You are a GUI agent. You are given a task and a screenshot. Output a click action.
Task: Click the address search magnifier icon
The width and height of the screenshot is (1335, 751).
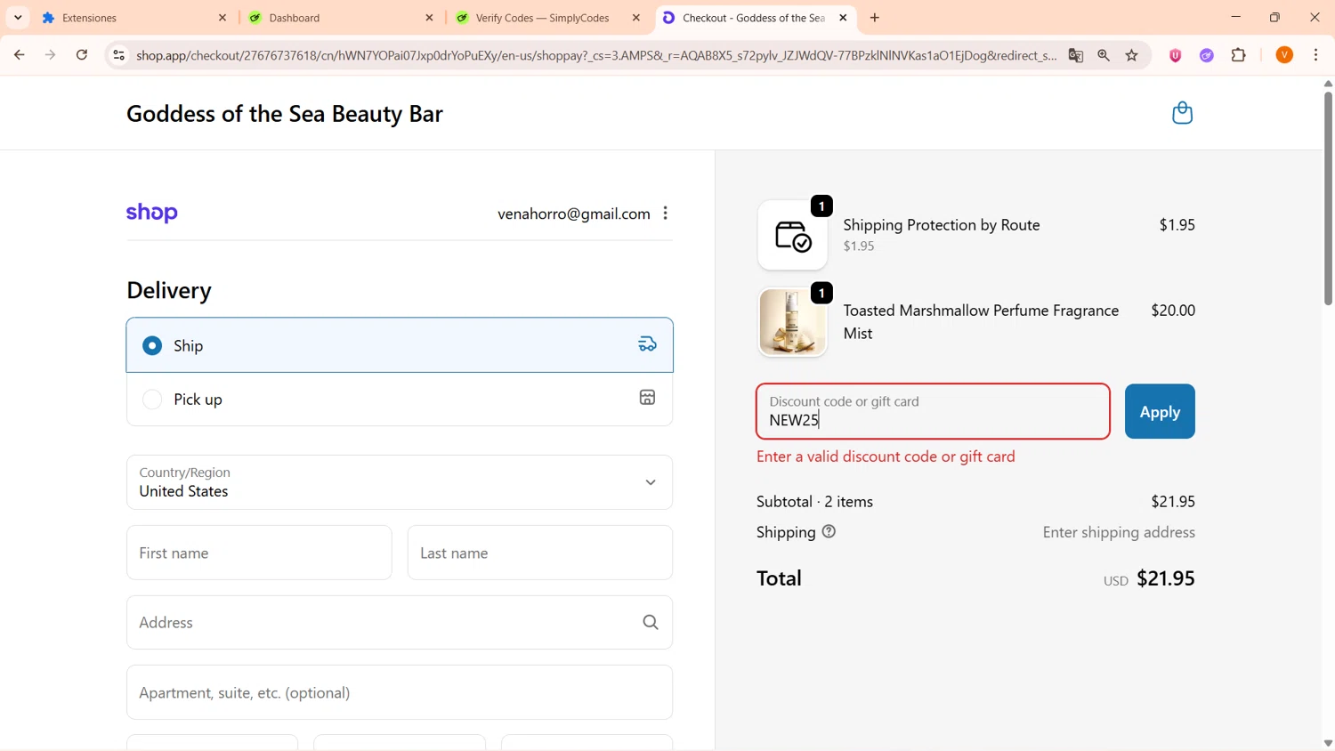pyautogui.click(x=651, y=623)
